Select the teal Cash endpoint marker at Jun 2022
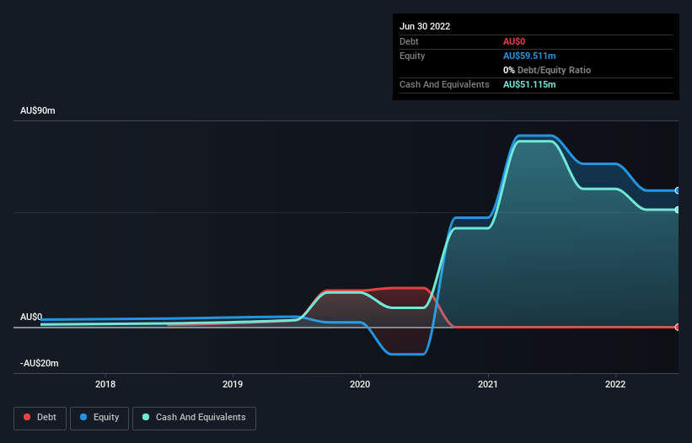The height and width of the screenshot is (443, 692). point(678,210)
